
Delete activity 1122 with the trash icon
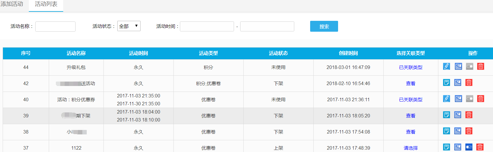(x=480, y=147)
